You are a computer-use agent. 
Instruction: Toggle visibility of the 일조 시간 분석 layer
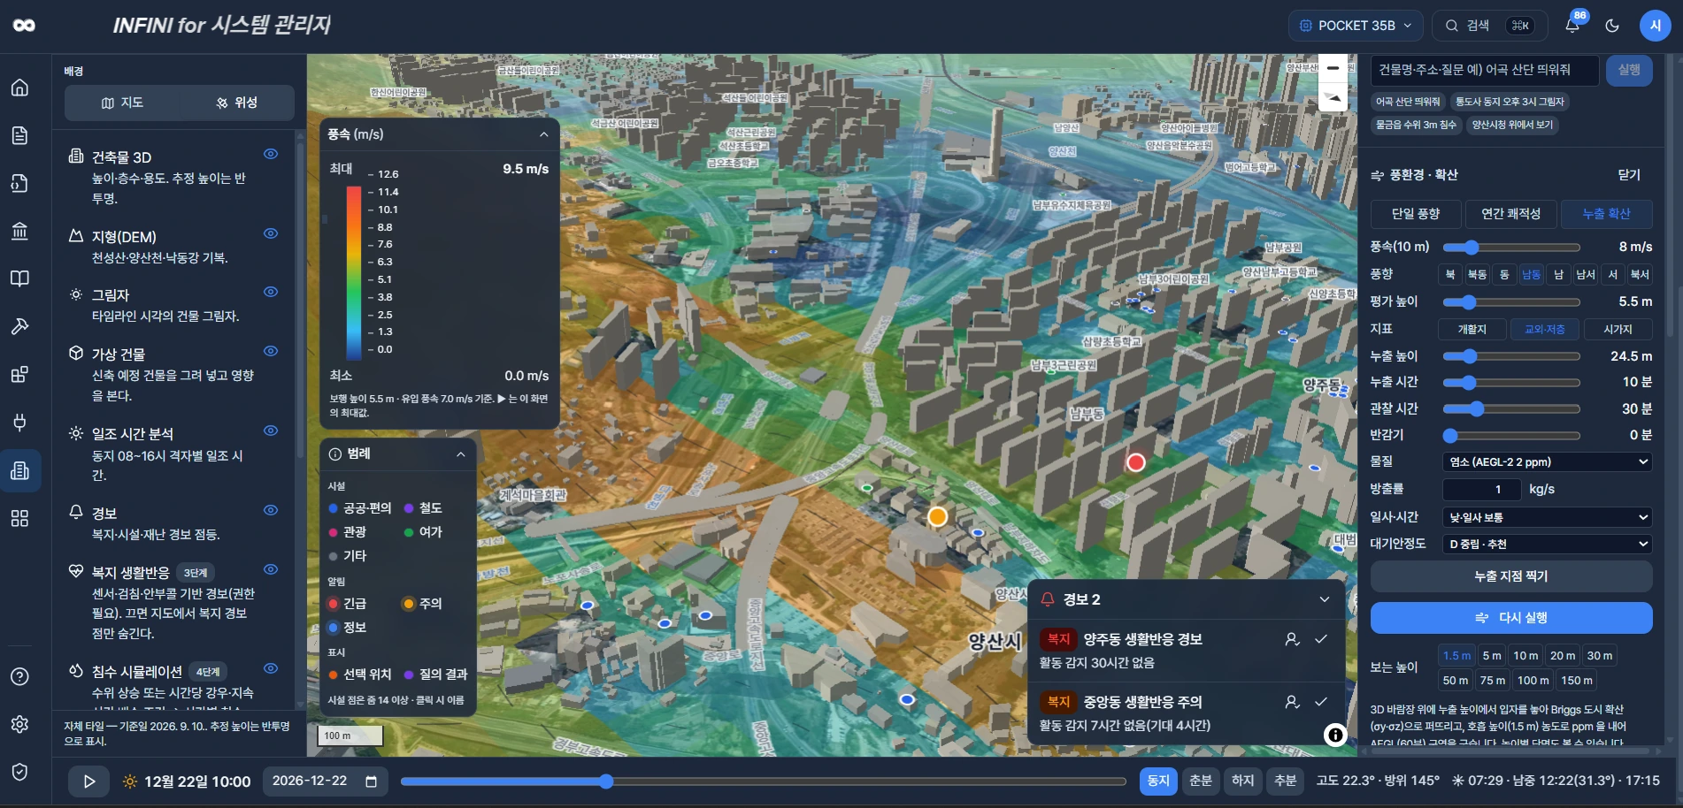click(x=271, y=431)
